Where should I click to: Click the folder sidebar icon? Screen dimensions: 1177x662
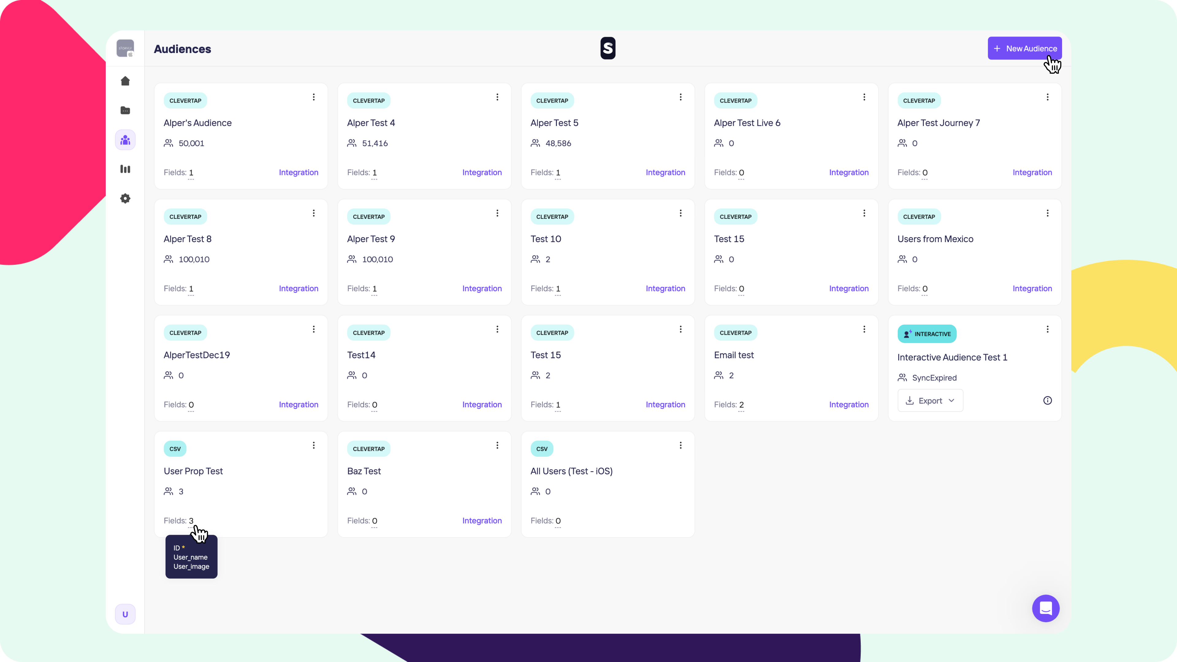pyautogui.click(x=125, y=110)
